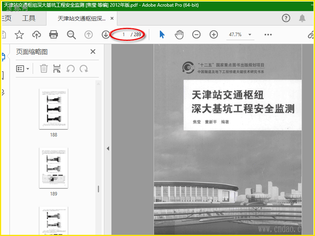This screenshot has width=315, height=236.
Task: Go to the previous page arrow
Action: point(89,35)
